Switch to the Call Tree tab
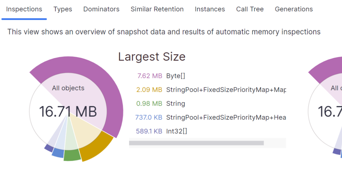Image resolution: width=342 pixels, height=171 pixels. [250, 9]
